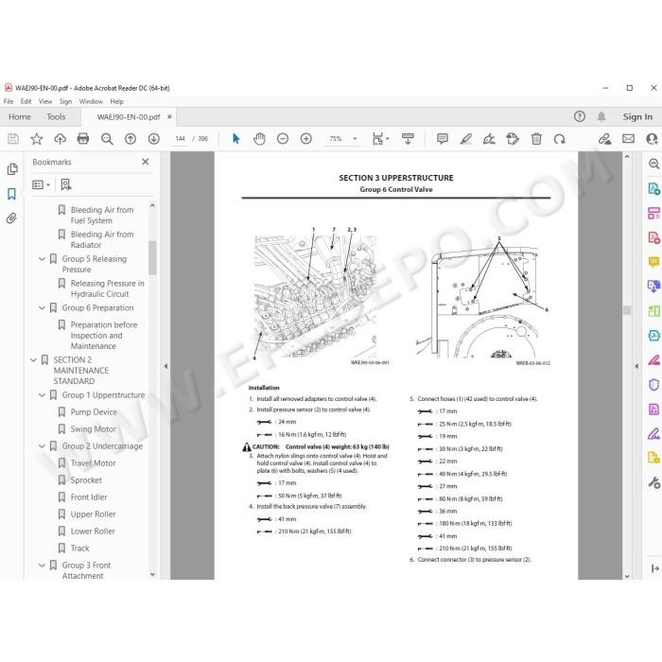Open notifications bell
The image size is (662, 662).
pyautogui.click(x=601, y=116)
